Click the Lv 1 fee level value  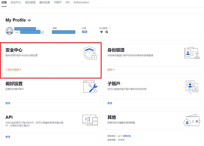pos(120,136)
